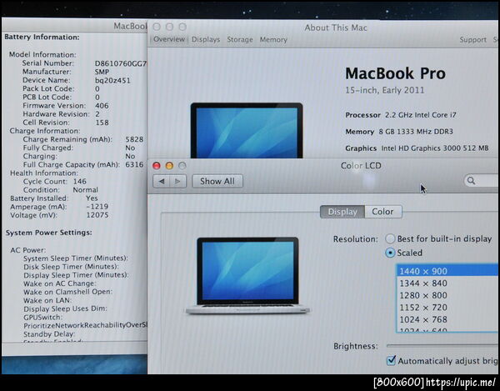Click Memory 8 GB 1333 MHz DDR3 line
Viewport: 500px width, 391px height.
[399, 132]
